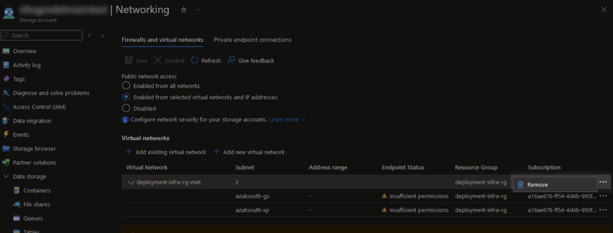
Task: Switch to Private endpoint connections tab
Action: [x=252, y=40]
